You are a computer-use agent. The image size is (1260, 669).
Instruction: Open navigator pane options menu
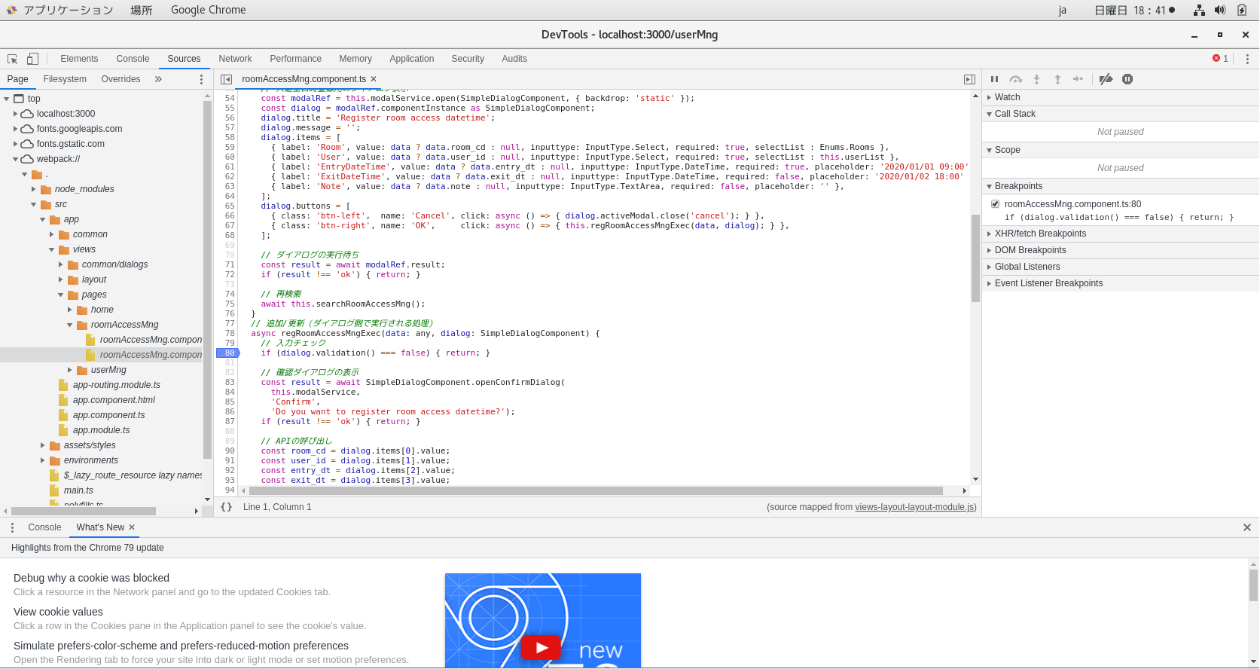click(x=201, y=79)
